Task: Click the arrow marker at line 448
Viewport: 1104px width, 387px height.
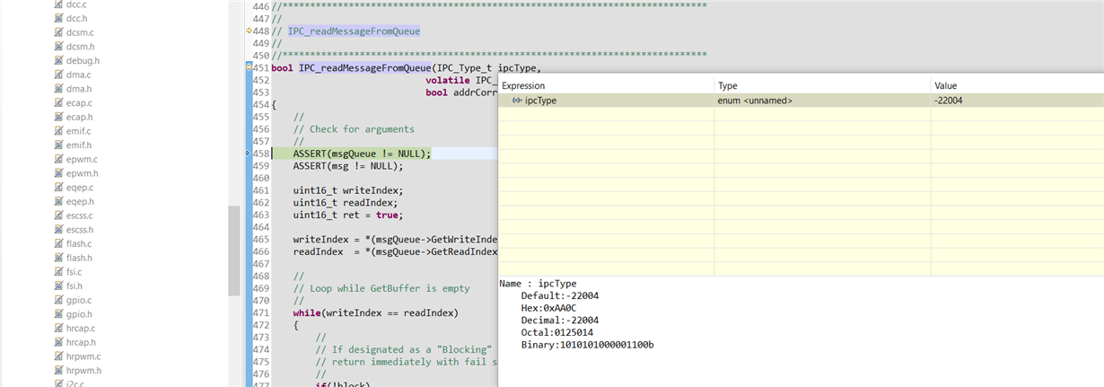Action: point(249,31)
